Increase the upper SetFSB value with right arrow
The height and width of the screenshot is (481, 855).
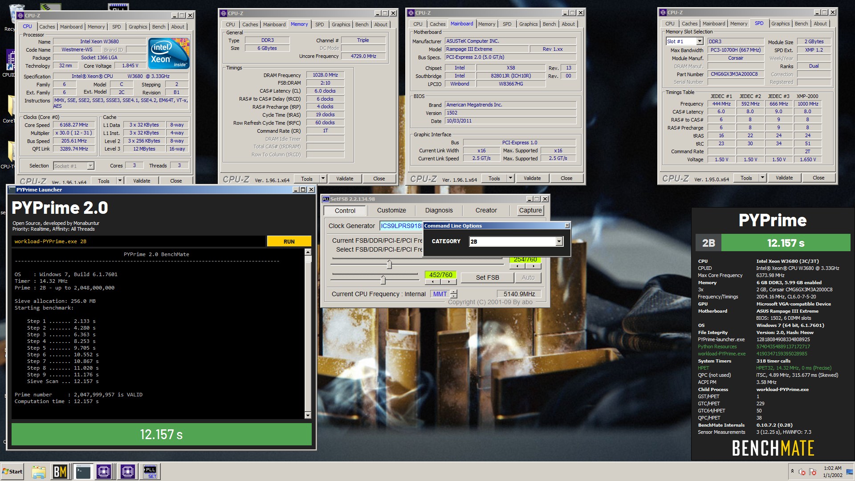pyautogui.click(x=533, y=266)
